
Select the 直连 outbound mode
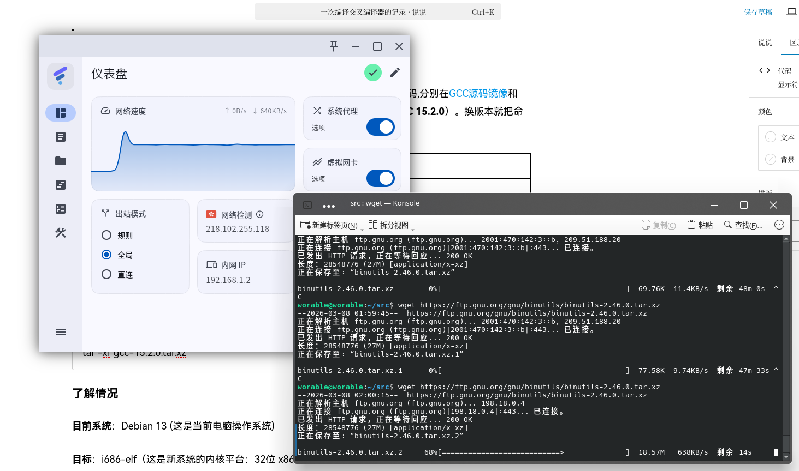[x=106, y=275]
